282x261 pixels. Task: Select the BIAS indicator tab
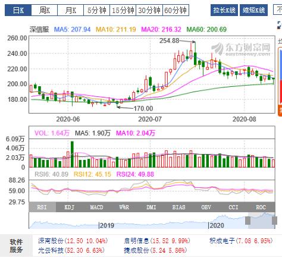click(178, 207)
